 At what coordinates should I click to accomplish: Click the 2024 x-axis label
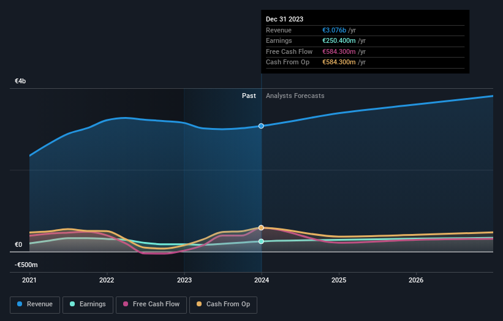tap(262, 281)
